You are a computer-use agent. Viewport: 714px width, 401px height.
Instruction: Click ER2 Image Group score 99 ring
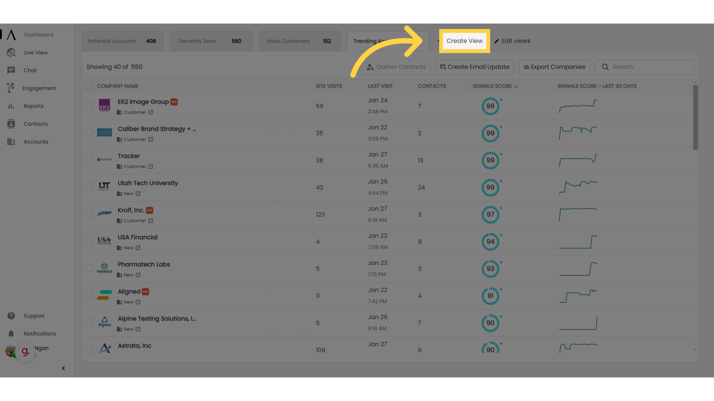click(x=491, y=106)
